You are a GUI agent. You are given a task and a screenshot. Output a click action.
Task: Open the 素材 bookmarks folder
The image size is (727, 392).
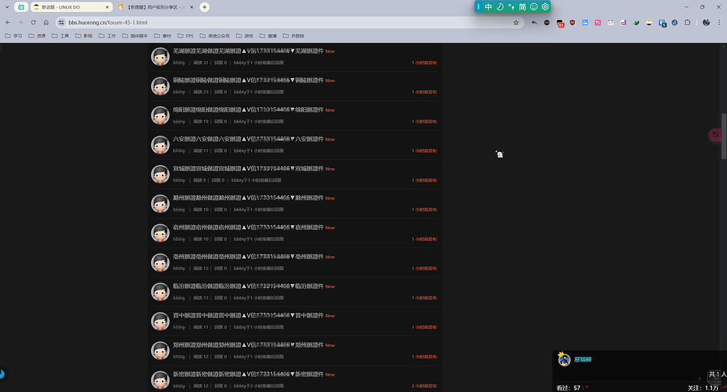click(163, 36)
